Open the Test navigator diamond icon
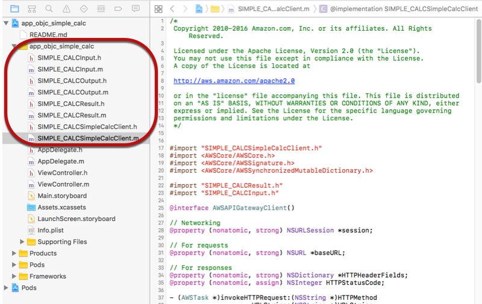This screenshot has height=304, width=482. tap(84, 9)
